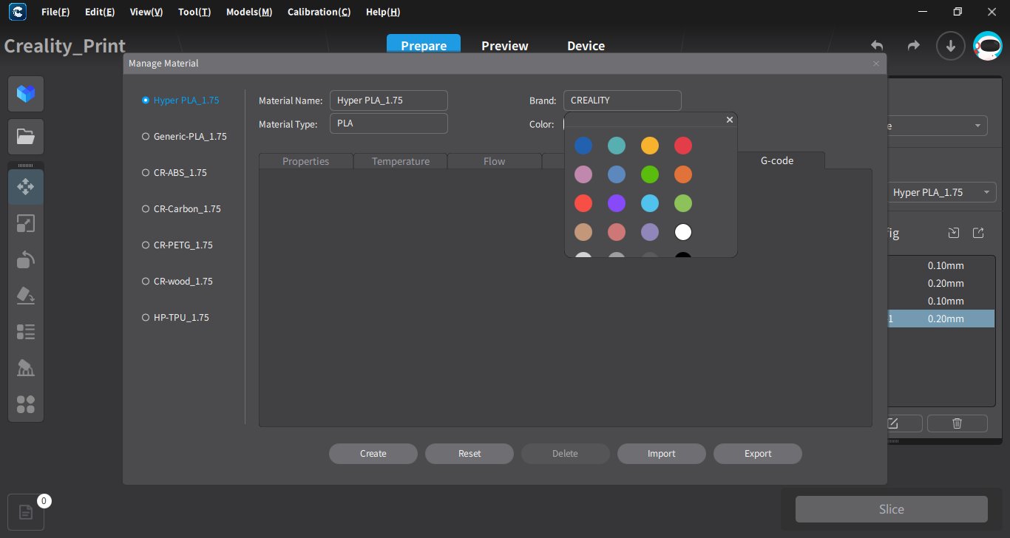Click the Redo arrow icon
This screenshot has height=538, width=1010.
[x=914, y=46]
